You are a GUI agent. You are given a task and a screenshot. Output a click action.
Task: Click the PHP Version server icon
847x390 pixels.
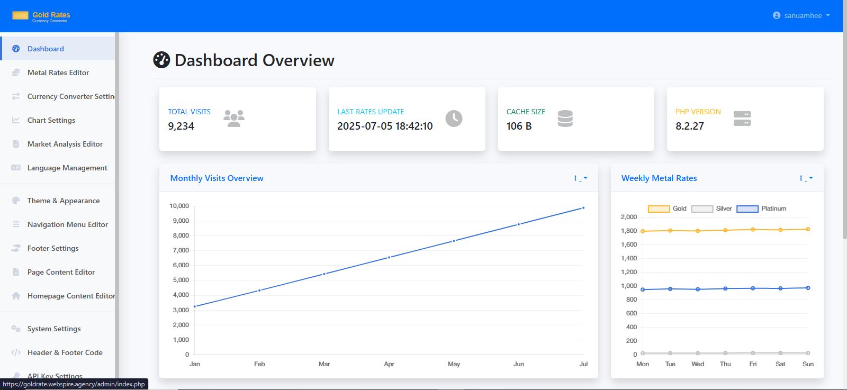click(x=742, y=119)
